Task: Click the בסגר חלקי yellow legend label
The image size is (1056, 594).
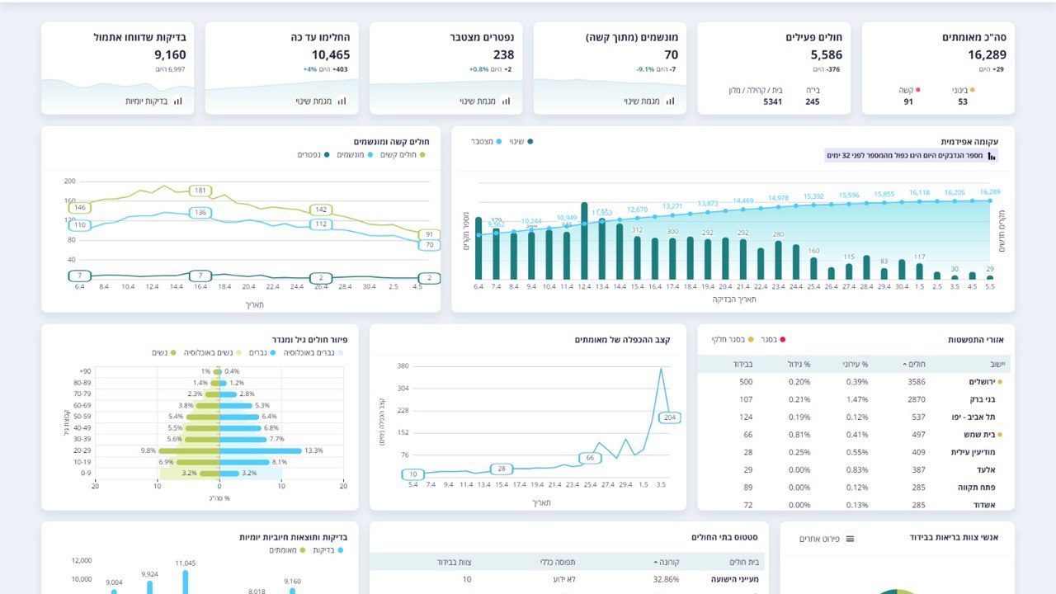Action: [732, 339]
